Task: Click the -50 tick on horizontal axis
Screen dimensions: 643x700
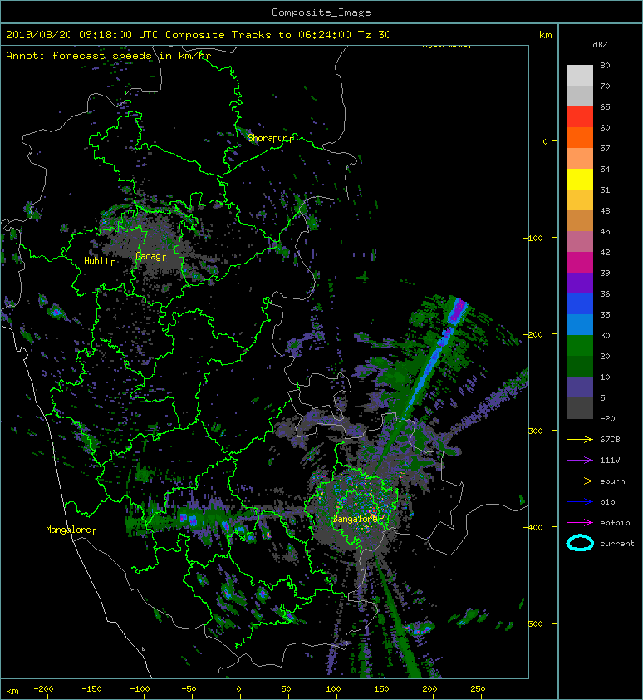Action: (188, 689)
